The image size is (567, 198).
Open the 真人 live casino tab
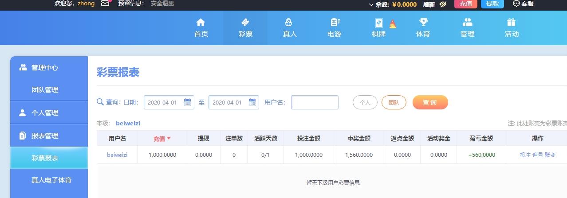290,28
